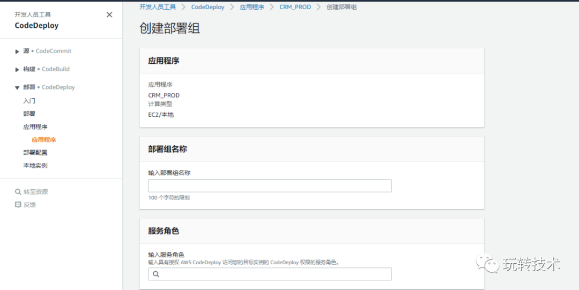Go to CodeDeploy breadcrumb link
This screenshot has height=290, width=579.
click(x=207, y=7)
